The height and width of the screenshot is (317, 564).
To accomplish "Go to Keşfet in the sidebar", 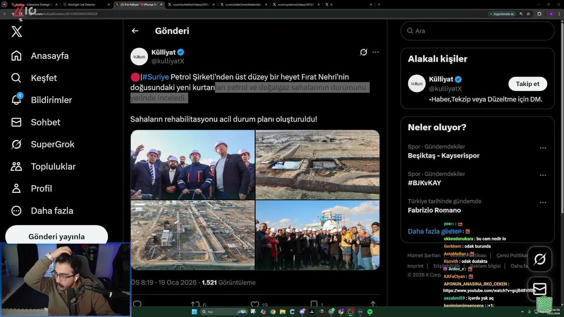I will coord(34,78).
